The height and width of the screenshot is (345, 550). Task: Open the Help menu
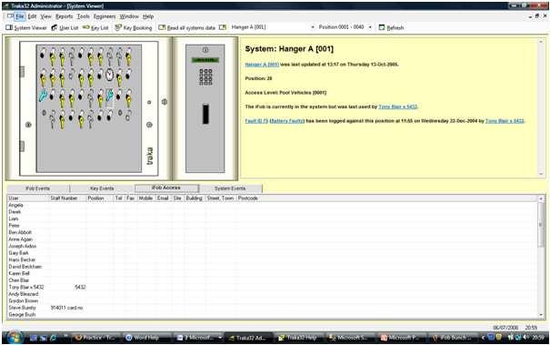pos(148,16)
